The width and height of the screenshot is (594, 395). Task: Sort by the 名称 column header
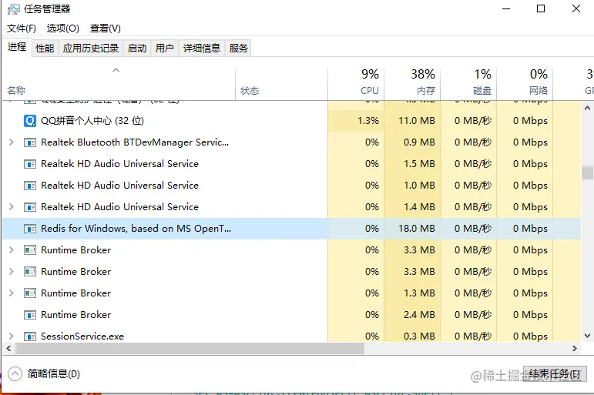coord(119,84)
